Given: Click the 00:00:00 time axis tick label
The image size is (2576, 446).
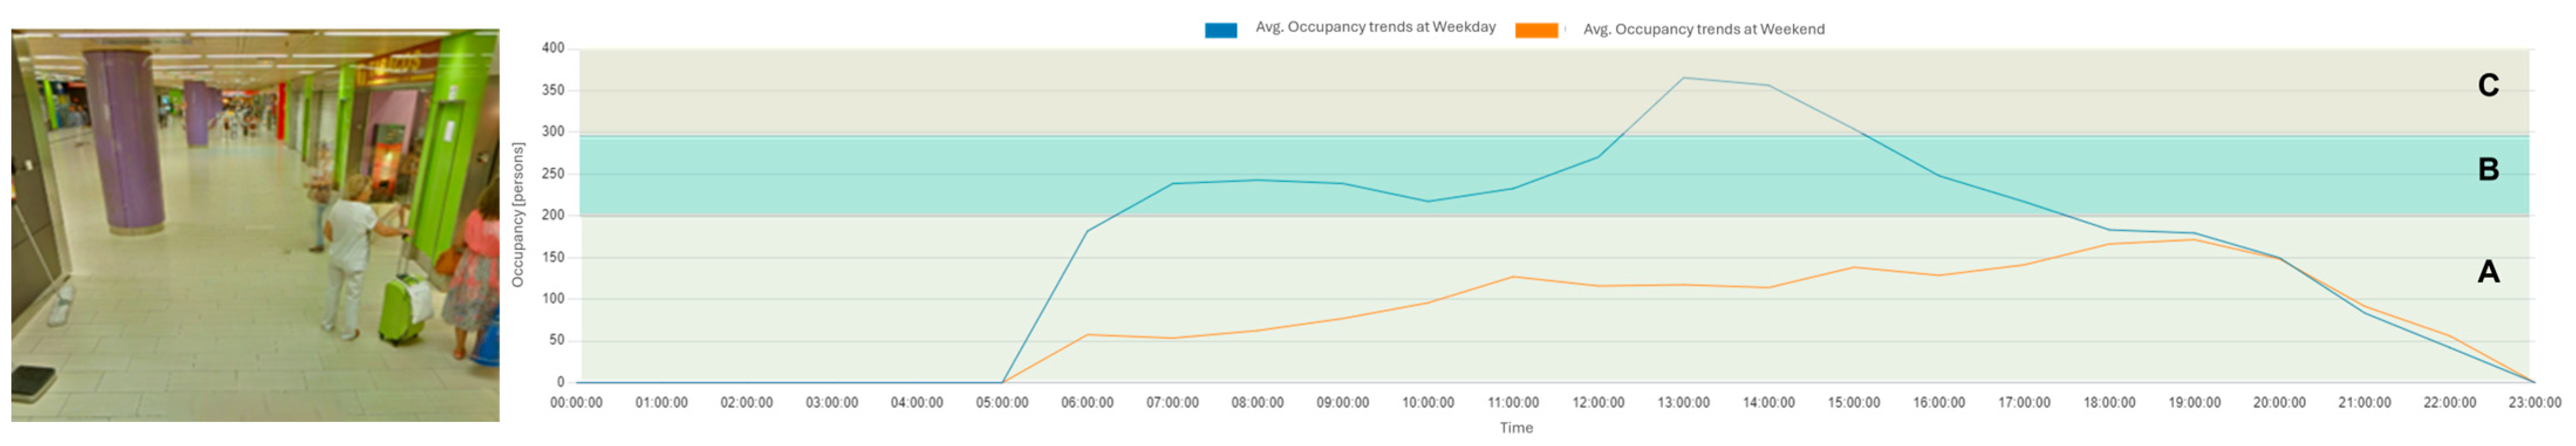Looking at the screenshot, I should pyautogui.click(x=576, y=402).
